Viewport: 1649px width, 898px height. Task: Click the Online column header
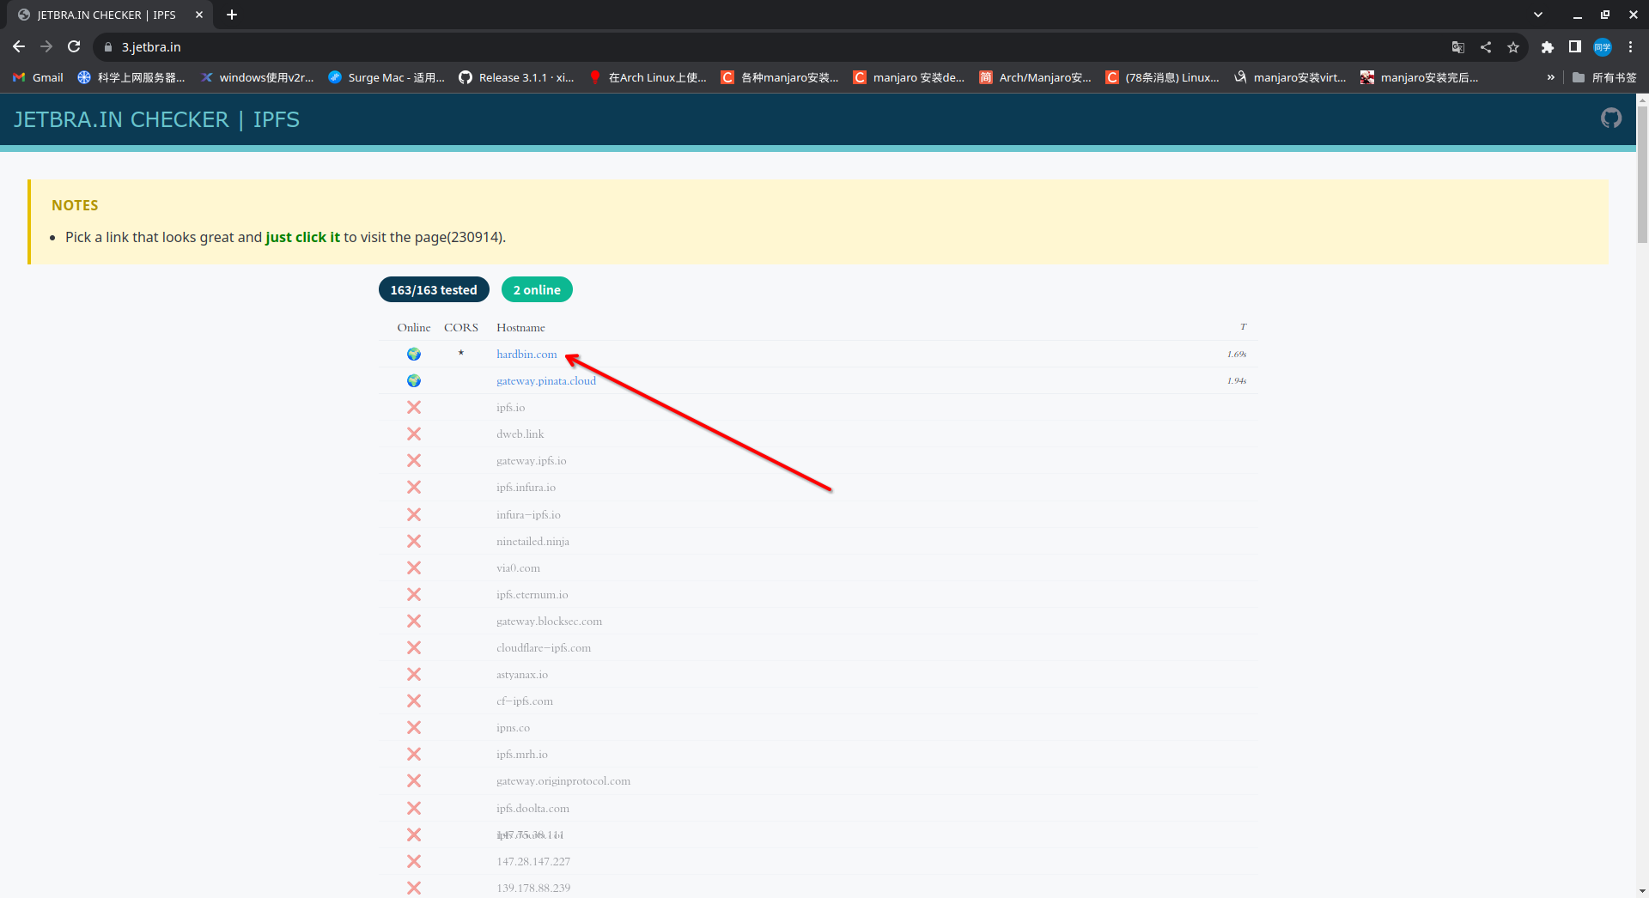point(414,327)
